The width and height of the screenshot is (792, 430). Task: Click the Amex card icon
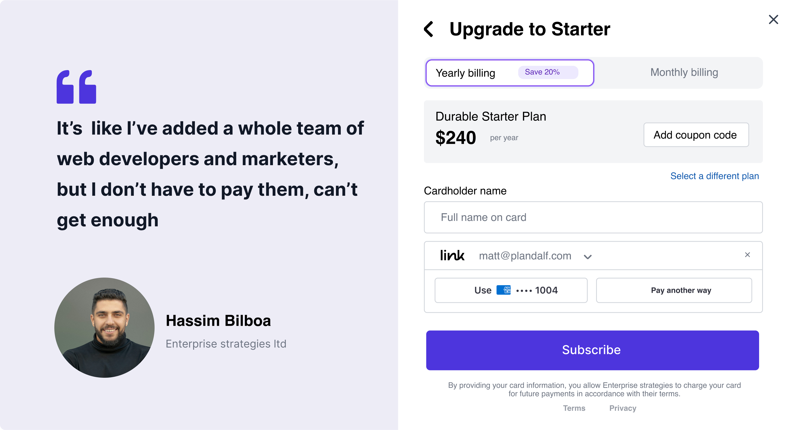pos(504,290)
